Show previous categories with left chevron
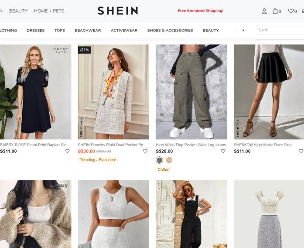The image size is (304, 248). click(236, 30)
